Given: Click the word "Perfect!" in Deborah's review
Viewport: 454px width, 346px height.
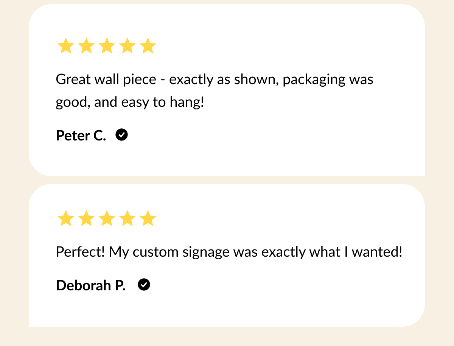Looking at the screenshot, I should coord(80,252).
